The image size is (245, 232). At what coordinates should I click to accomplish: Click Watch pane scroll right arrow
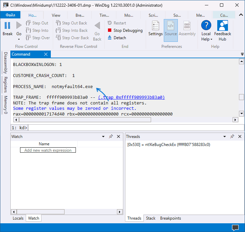[x=120, y=212]
